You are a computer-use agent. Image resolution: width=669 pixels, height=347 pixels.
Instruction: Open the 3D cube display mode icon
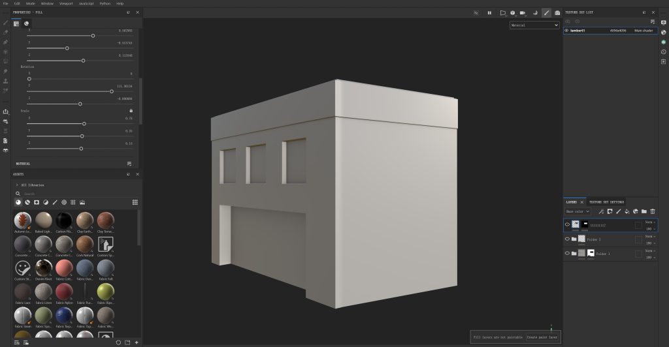(x=513, y=13)
